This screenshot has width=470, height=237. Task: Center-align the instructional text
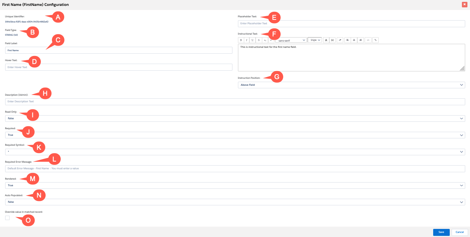(x=354, y=40)
